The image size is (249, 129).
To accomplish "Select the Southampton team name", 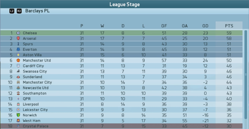I will pyautogui.click(x=35, y=93).
